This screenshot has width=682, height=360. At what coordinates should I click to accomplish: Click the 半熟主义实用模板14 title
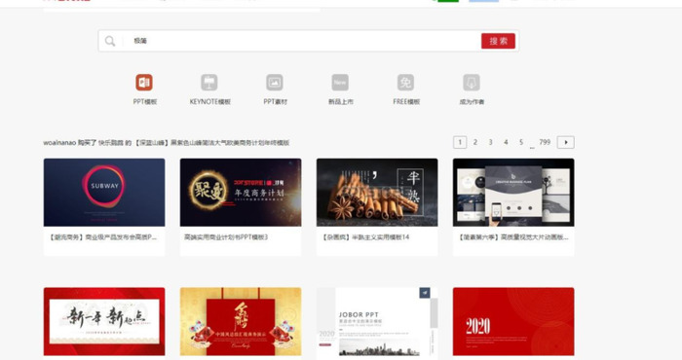tap(365, 237)
